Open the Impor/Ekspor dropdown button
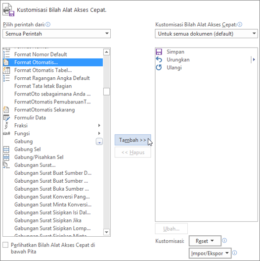The image size is (260, 261). coord(210,253)
